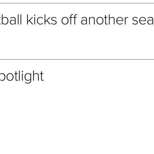Viewport: 154px width, 154px height.
Task: Click the cut-off 'tball' text in the headline
Action: point(11,20)
